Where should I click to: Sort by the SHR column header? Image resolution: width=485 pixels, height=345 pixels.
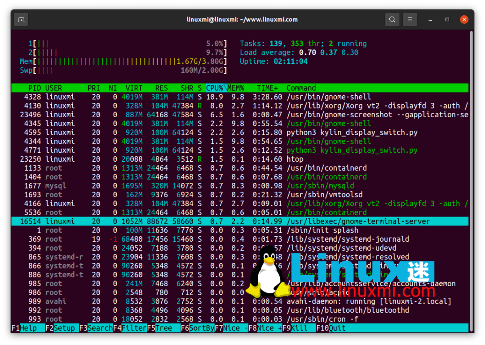pos(187,88)
